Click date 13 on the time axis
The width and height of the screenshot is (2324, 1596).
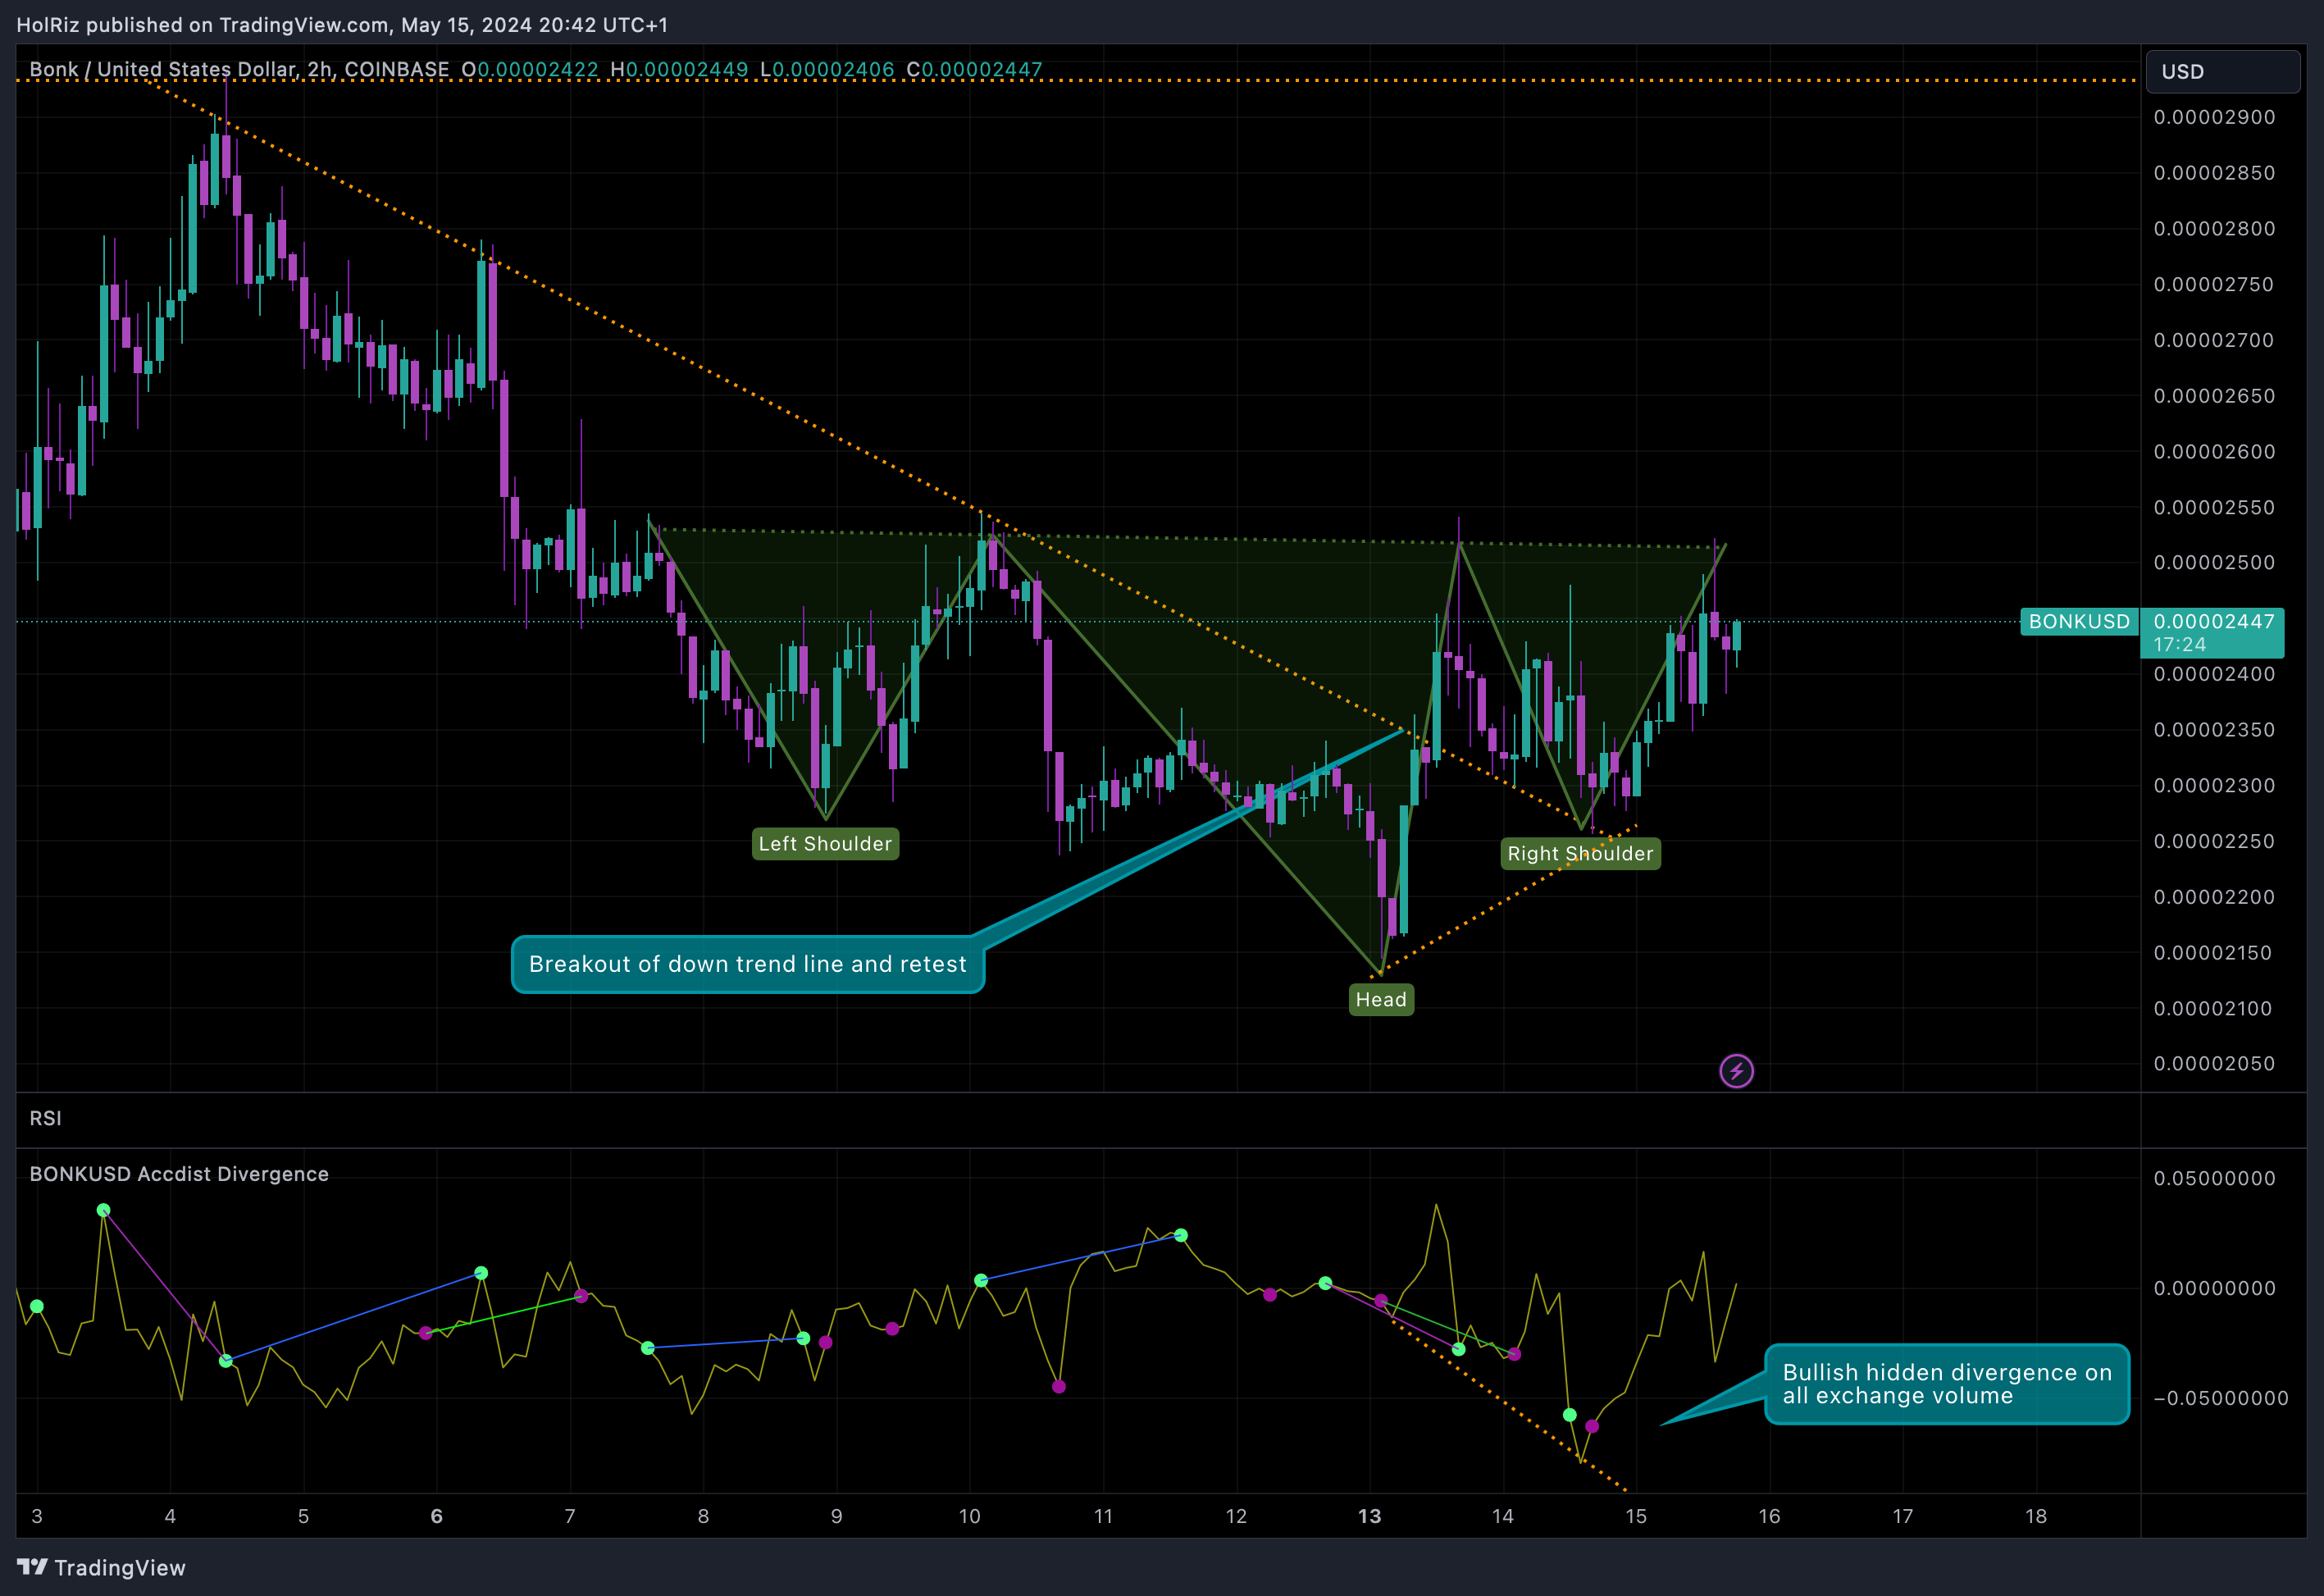[x=1369, y=1516]
